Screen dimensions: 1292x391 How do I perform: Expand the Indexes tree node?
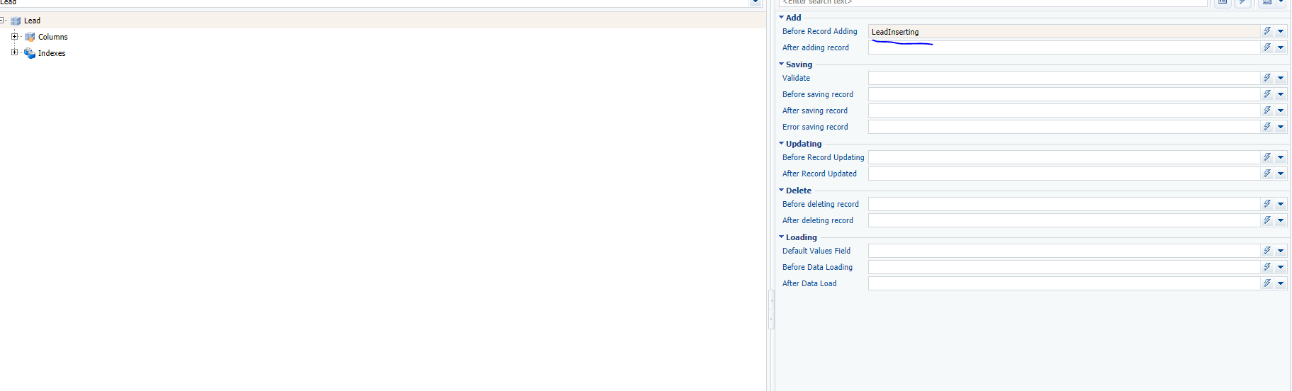coord(14,52)
